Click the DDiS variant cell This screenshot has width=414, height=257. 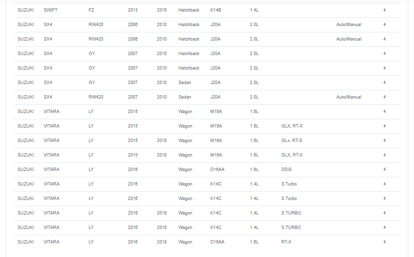point(286,169)
